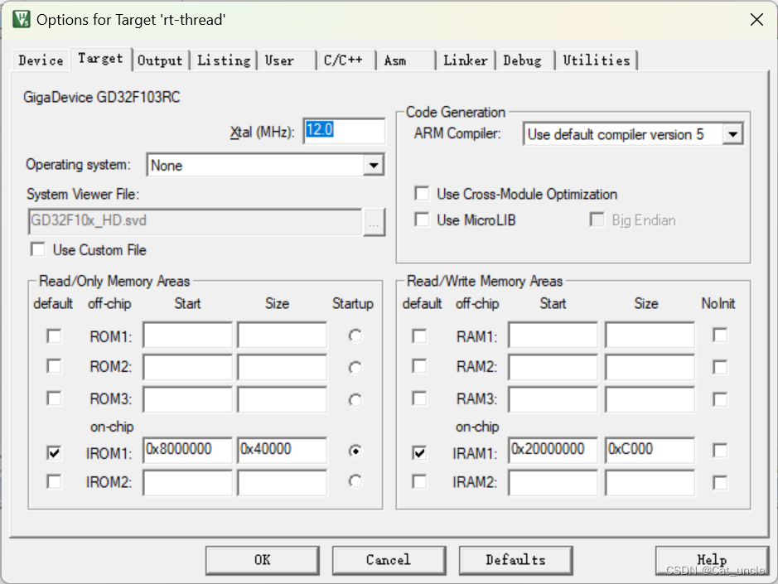Click the Xtal (MHz) input field
778x584 pixels.
(x=344, y=131)
